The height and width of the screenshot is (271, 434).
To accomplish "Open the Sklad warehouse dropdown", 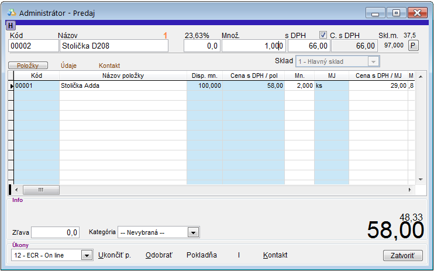I will click(373, 61).
